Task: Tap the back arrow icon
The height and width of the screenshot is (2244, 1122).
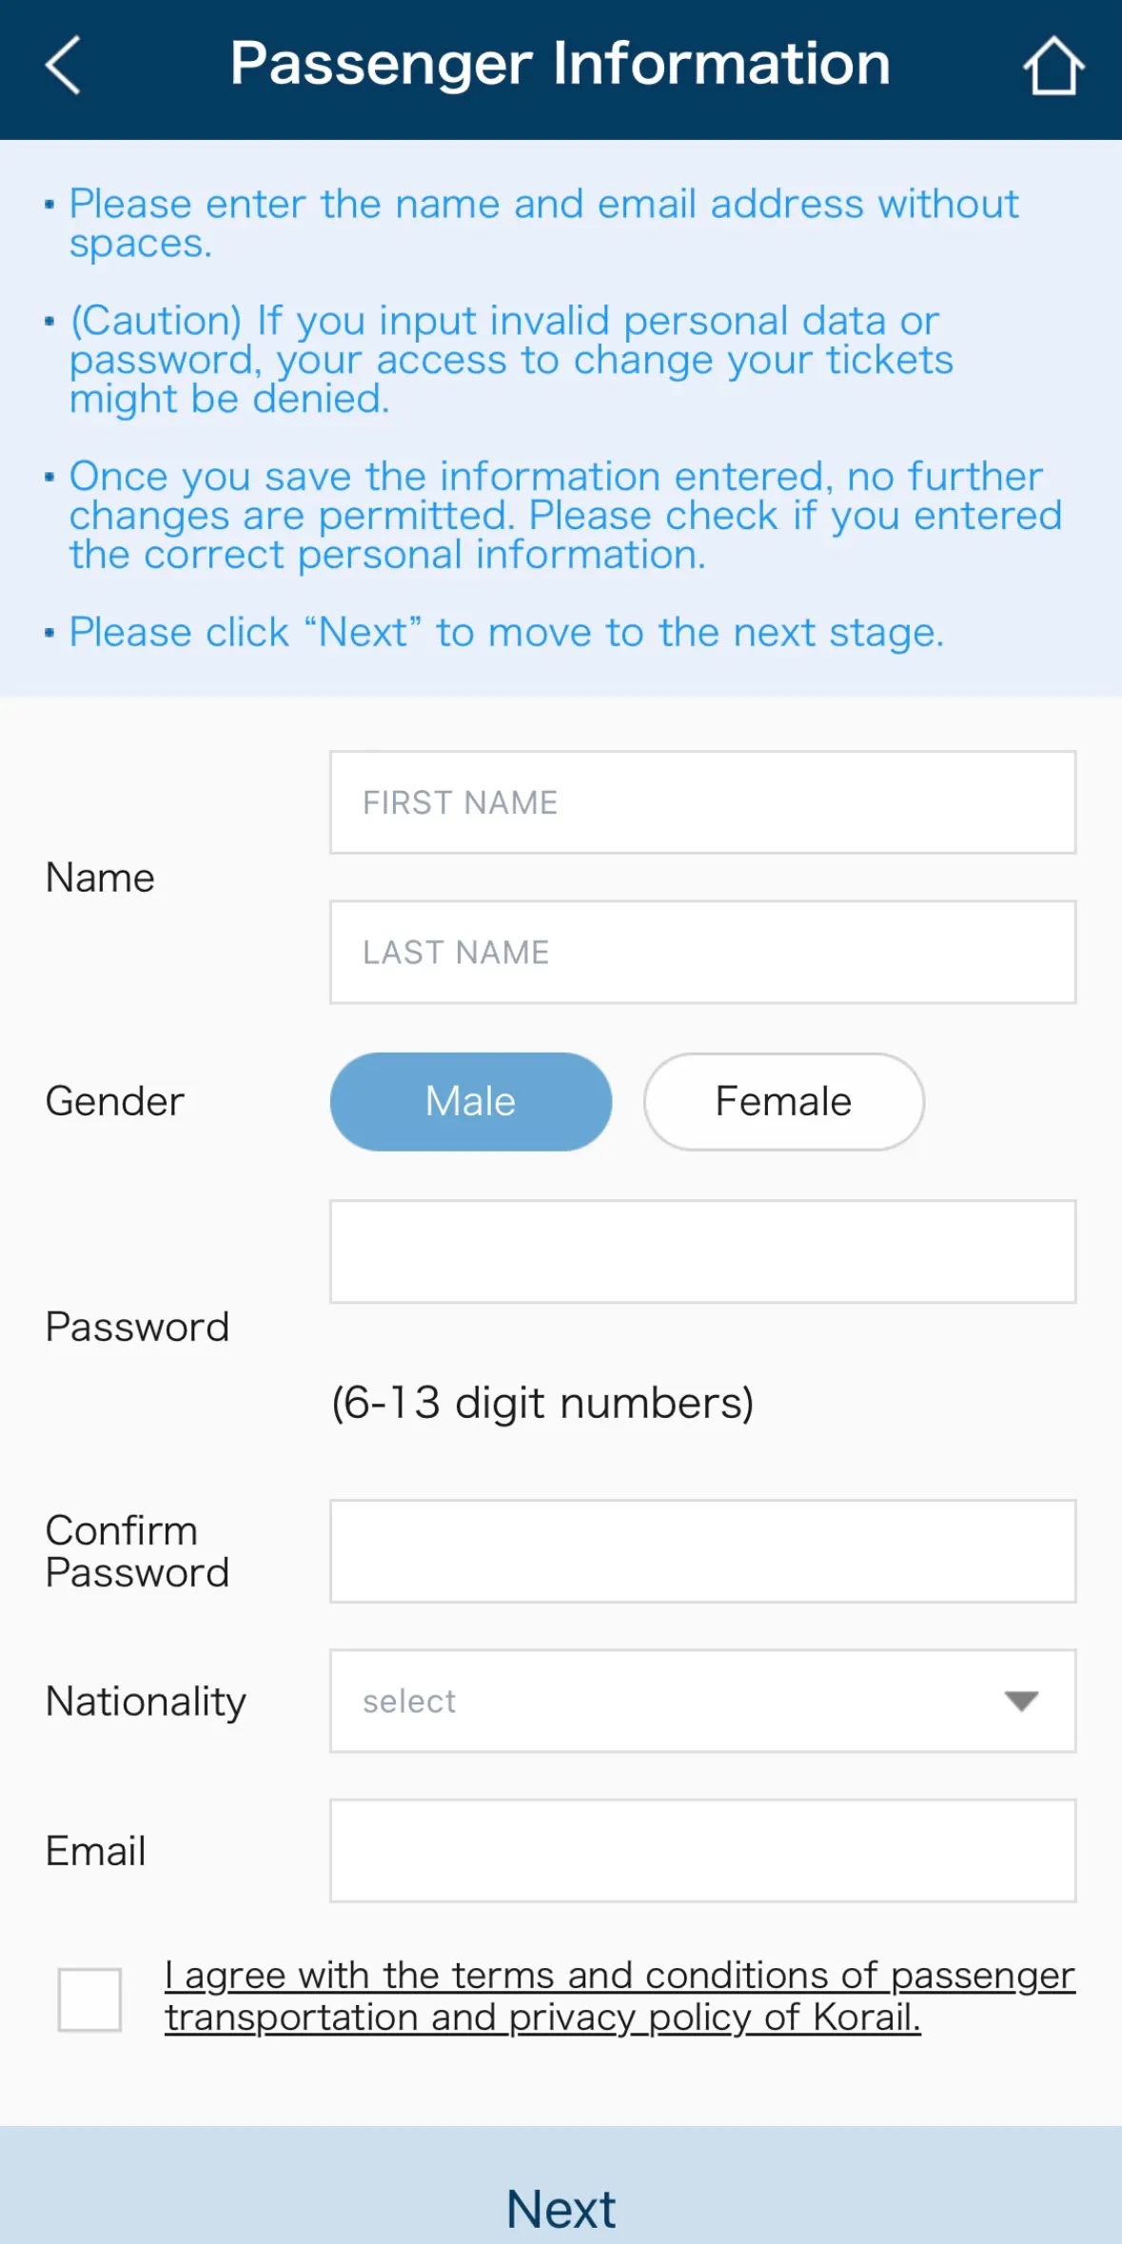Action: [x=63, y=66]
